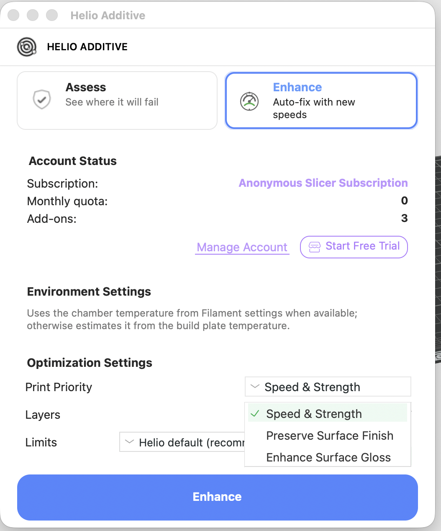Screen dimensions: 441x531
Task: Minimize the Helio Additive window
Action: 33,15
